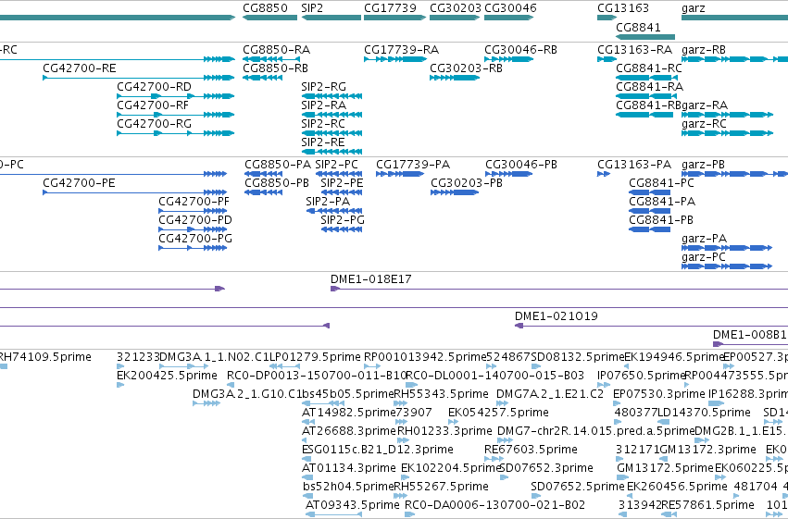Select transcript CG8841-RC
This screenshot has width=788, height=519.
646,78
